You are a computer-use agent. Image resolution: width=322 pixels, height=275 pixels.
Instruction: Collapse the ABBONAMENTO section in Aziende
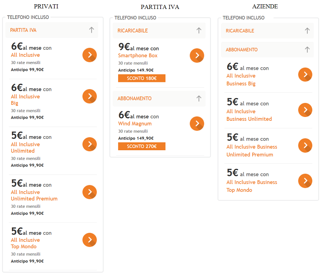pyautogui.click(x=307, y=49)
